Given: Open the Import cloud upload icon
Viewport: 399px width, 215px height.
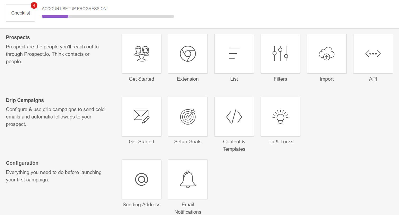Looking at the screenshot, I should coord(327,54).
